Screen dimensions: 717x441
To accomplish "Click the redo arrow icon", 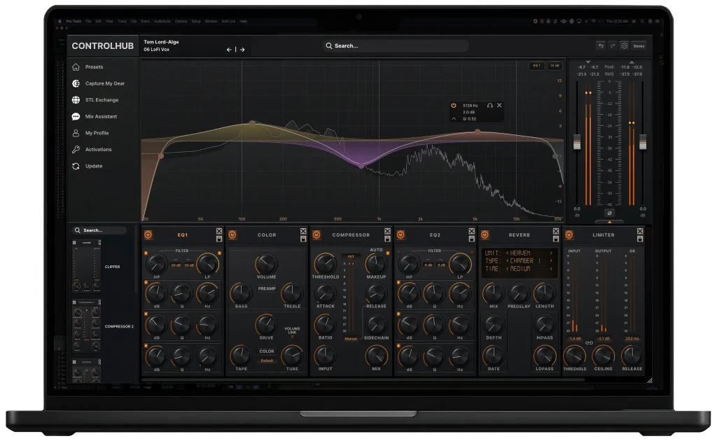I will (613, 45).
